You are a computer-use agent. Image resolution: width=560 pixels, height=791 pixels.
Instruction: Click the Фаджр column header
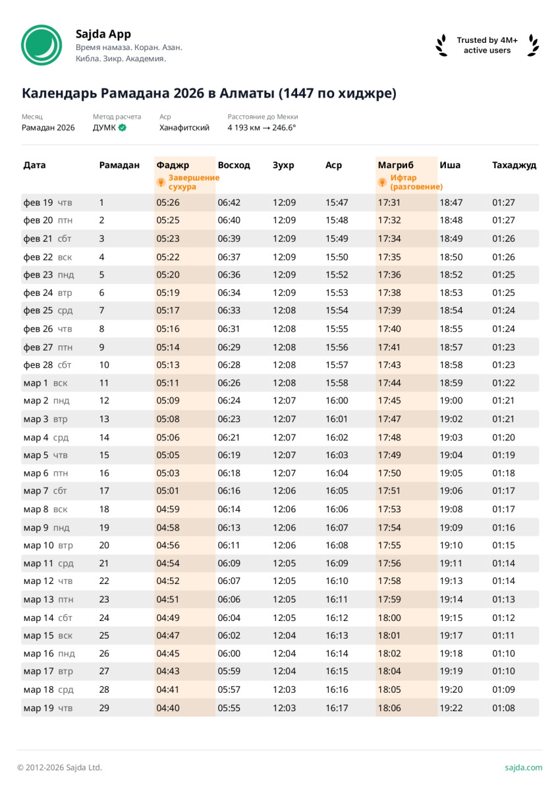[173, 165]
